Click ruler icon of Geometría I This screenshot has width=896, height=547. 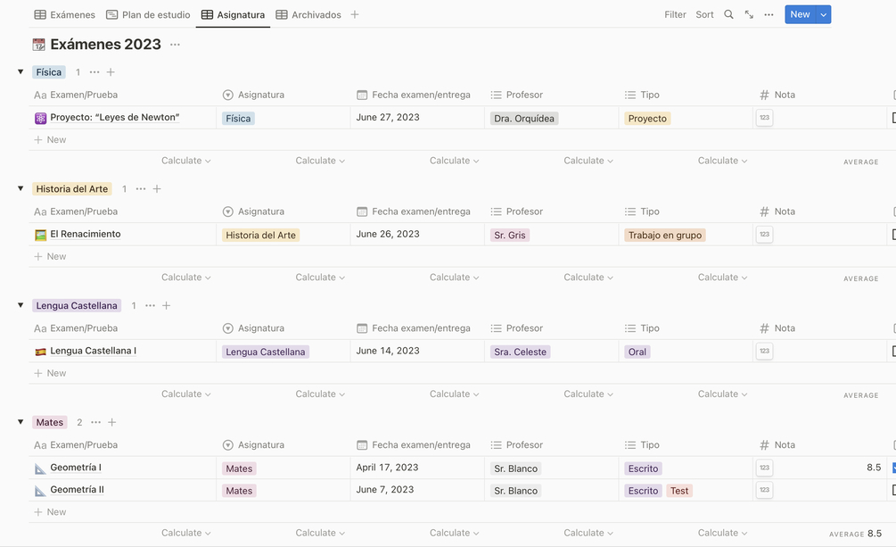tap(41, 468)
